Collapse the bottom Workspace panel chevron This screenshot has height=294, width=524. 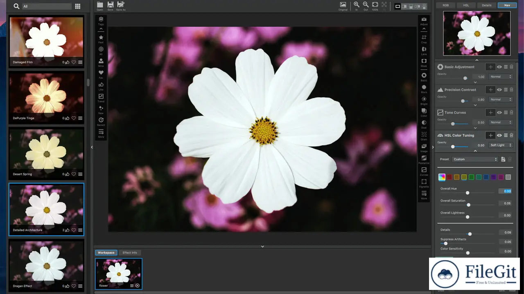[262, 247]
